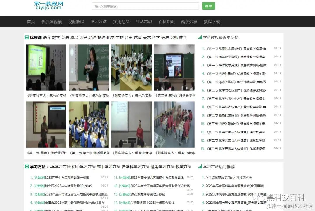The height and width of the screenshot is (211, 315).
Task: Click the green calendar icon beside 学习方法
Action: pyautogui.click(x=27, y=166)
